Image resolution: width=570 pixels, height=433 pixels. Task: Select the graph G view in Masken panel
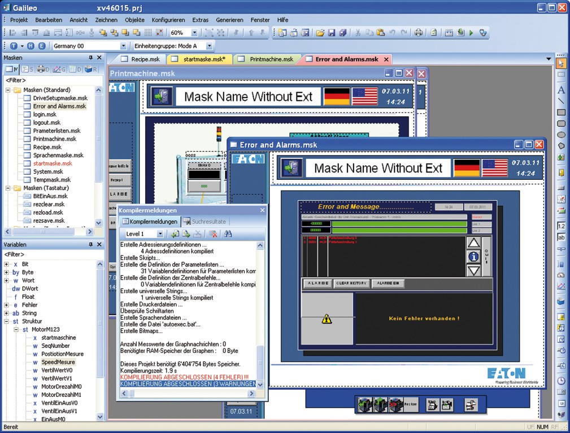[x=59, y=69]
